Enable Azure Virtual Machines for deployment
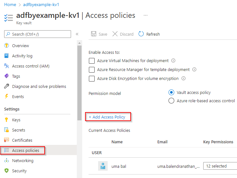This screenshot has height=178, width=237. tap(92, 61)
